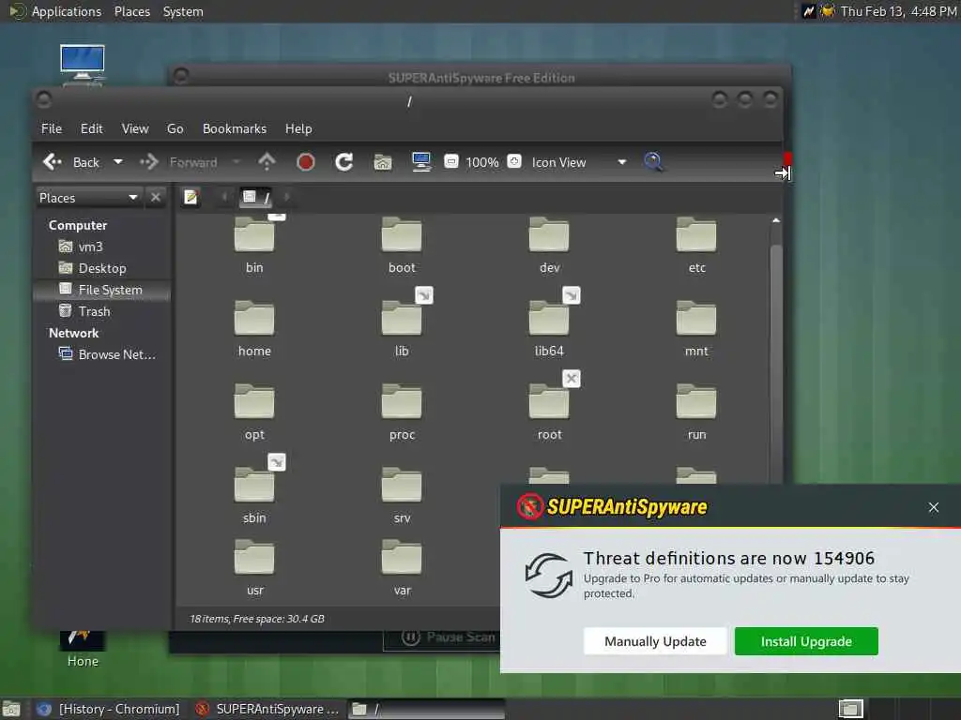Viewport: 961px width, 720px height.
Task: Select the var folder
Action: [x=402, y=567]
